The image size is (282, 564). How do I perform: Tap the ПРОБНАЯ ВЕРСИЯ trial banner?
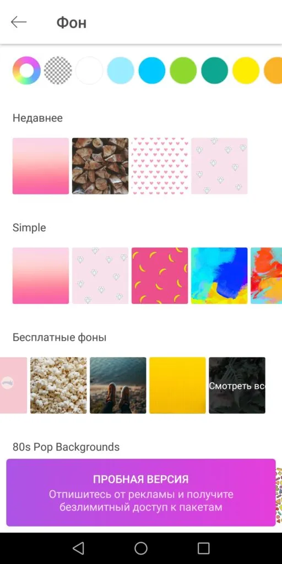point(141,492)
